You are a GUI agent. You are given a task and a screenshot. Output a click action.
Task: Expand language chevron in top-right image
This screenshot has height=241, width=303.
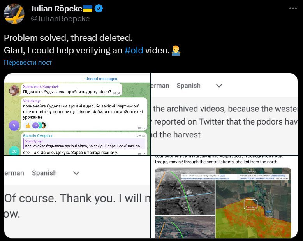point(219,86)
